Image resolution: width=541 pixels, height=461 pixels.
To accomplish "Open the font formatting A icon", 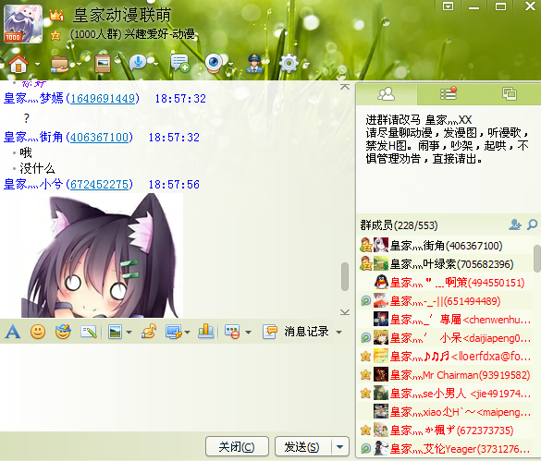I will click(x=13, y=332).
